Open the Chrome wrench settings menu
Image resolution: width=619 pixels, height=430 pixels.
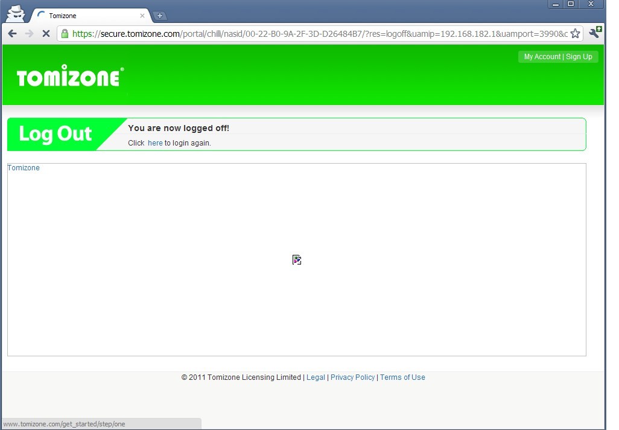coord(595,33)
